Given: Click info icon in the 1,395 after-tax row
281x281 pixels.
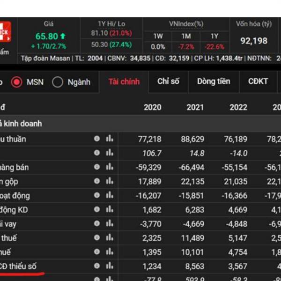Looking at the screenshot, I should pos(97,252).
